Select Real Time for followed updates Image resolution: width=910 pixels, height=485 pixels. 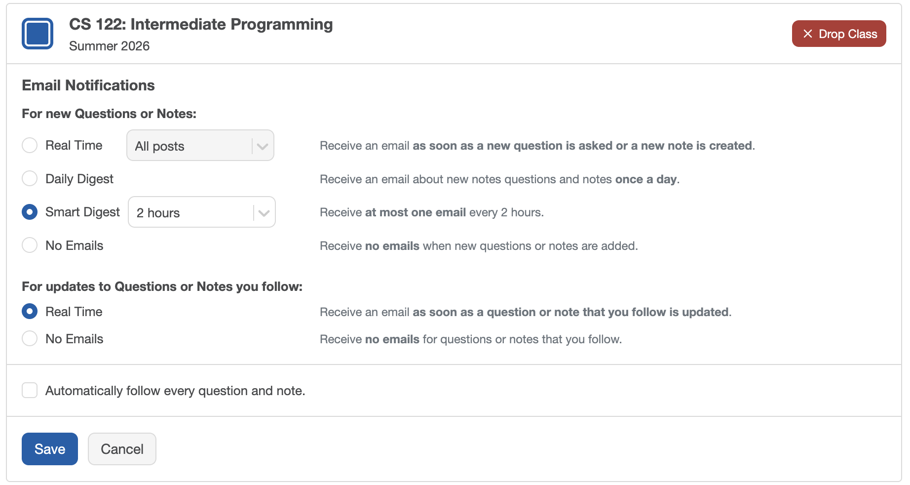coord(30,312)
